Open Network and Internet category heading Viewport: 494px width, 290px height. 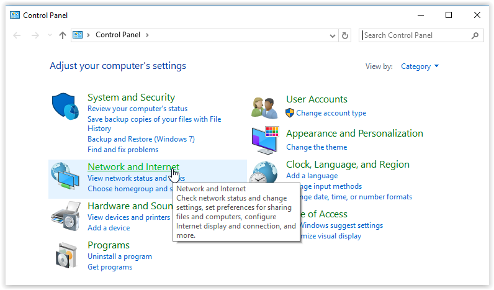pos(133,166)
